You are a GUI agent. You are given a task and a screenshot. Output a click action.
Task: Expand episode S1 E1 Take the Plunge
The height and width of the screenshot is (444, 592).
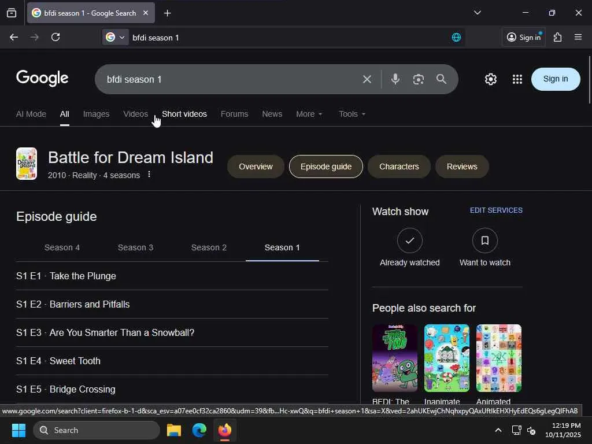pos(172,276)
